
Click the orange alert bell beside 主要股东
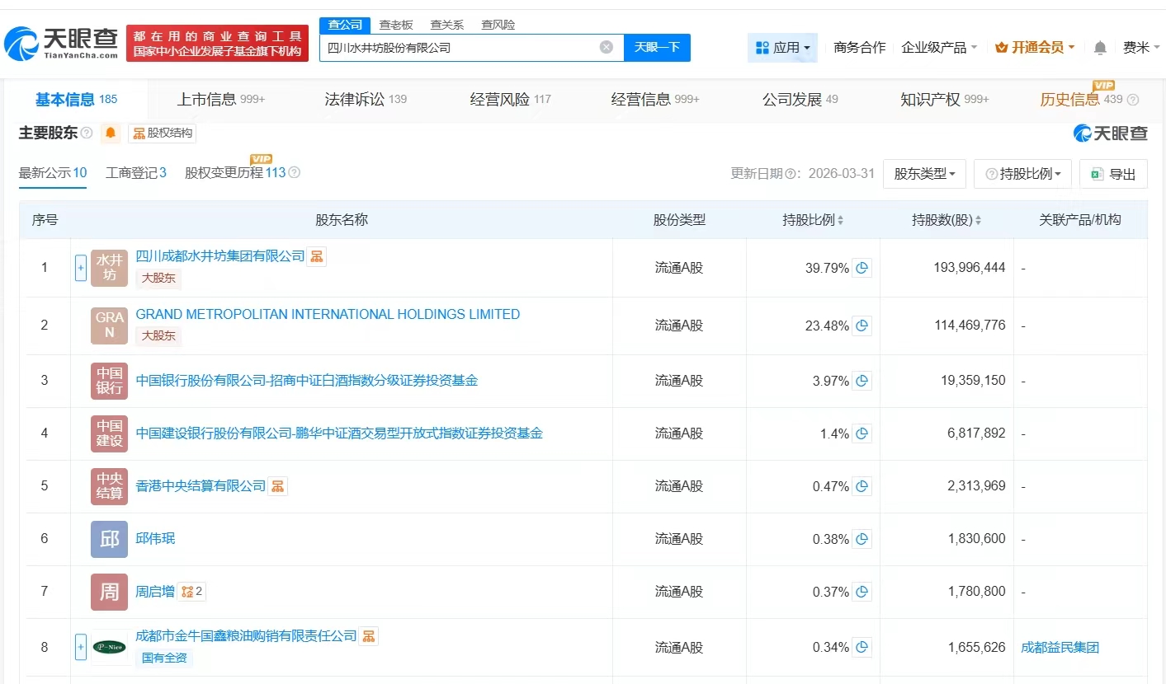[x=111, y=133]
